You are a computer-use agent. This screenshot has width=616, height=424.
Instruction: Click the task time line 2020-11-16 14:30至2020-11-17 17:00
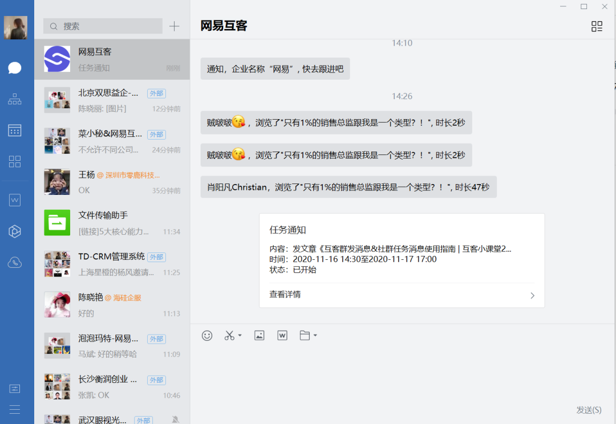click(353, 259)
